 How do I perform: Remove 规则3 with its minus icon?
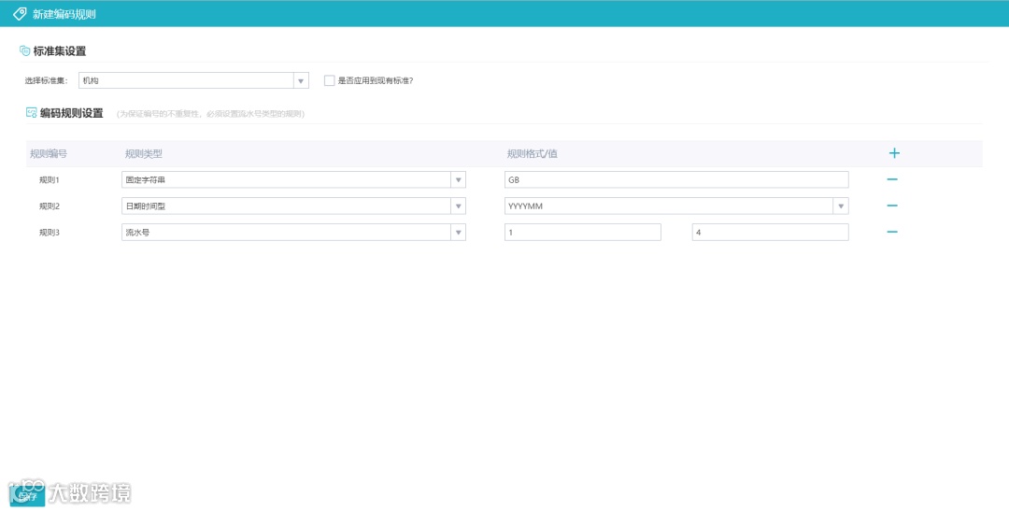892,232
